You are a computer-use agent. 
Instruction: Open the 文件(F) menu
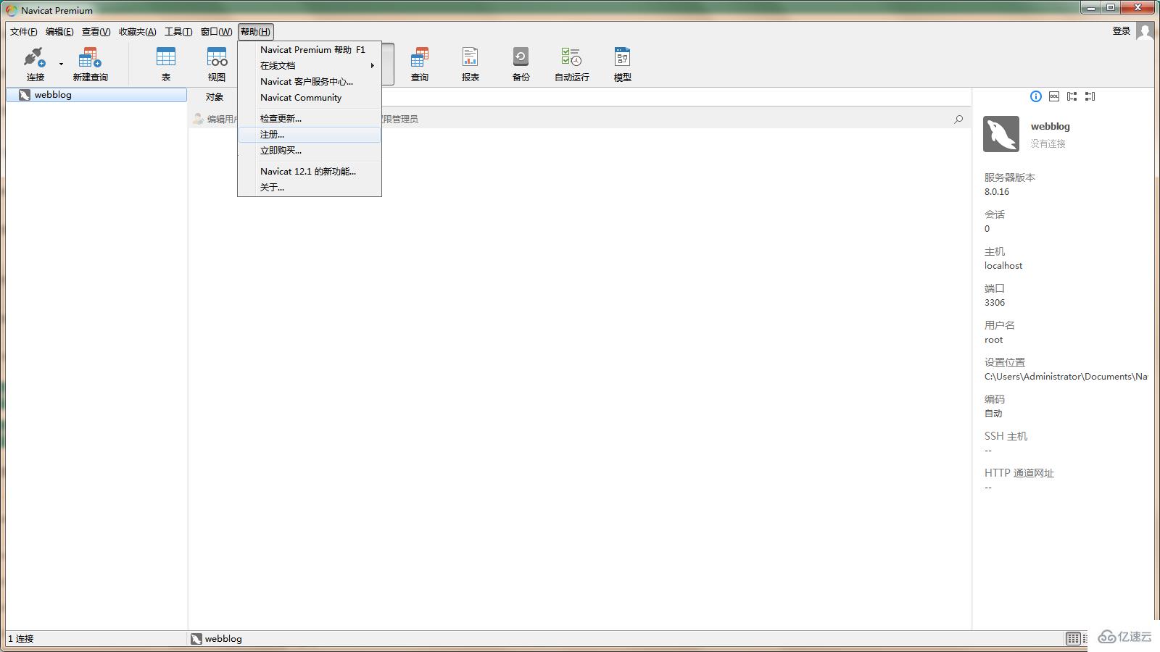[23, 31]
